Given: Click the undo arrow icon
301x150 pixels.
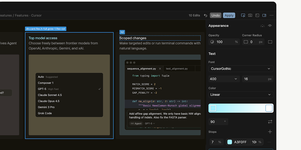Looking at the screenshot, I should [x=205, y=16].
